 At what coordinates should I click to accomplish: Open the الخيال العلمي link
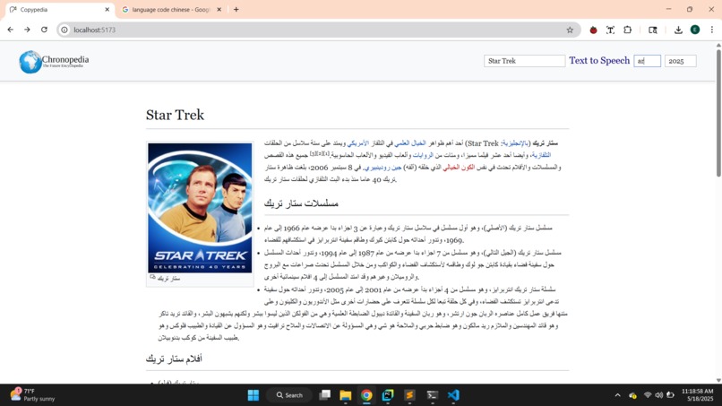[409, 143]
